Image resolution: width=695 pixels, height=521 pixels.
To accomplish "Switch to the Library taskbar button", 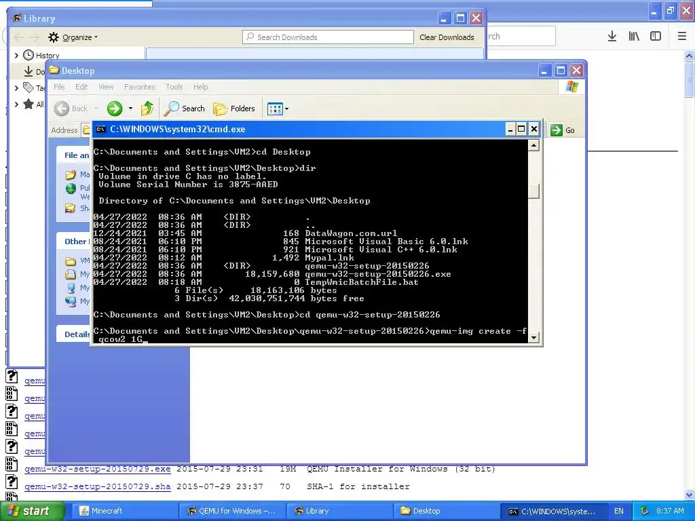I will 339,511.
